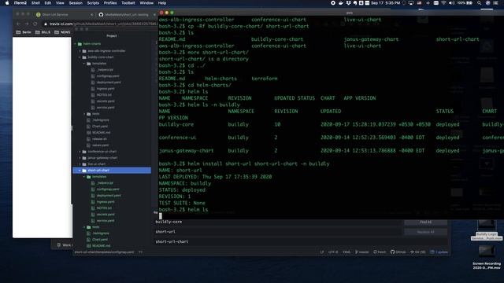Close the Short Url Service browser tab

tap(91, 15)
